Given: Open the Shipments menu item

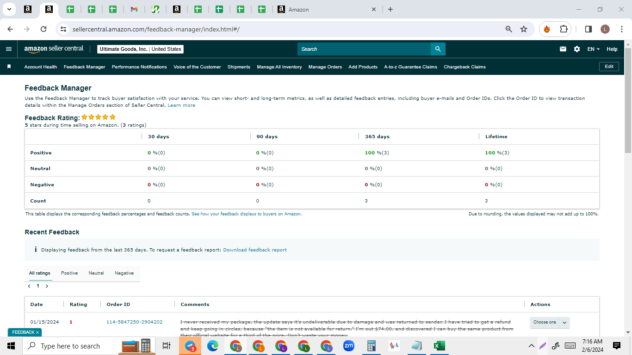Looking at the screenshot, I should pyautogui.click(x=239, y=67).
